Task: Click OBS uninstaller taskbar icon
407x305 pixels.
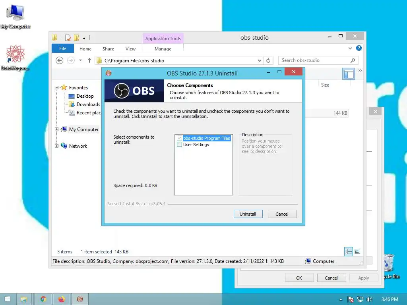Action: tap(80, 299)
